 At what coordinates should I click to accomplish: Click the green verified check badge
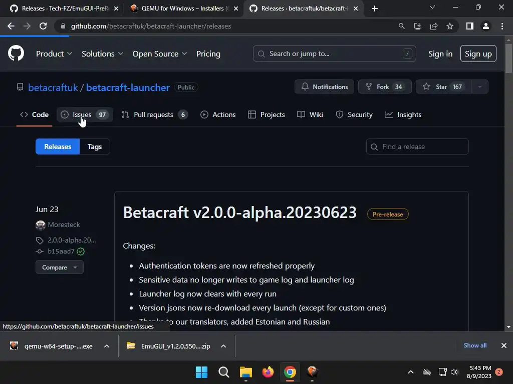(x=81, y=251)
